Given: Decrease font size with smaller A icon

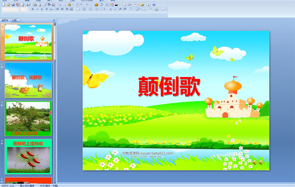Looking at the screenshot, I should pyautogui.click(x=115, y=9).
